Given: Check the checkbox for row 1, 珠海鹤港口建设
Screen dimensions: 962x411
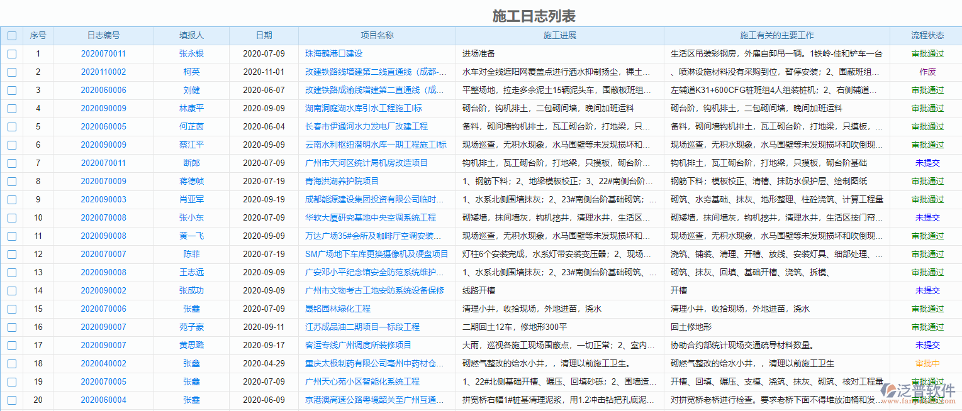Looking at the screenshot, I should click(x=11, y=53).
